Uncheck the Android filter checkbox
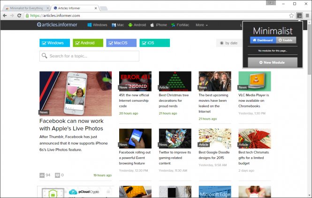This screenshot has width=312, height=198. [77, 43]
